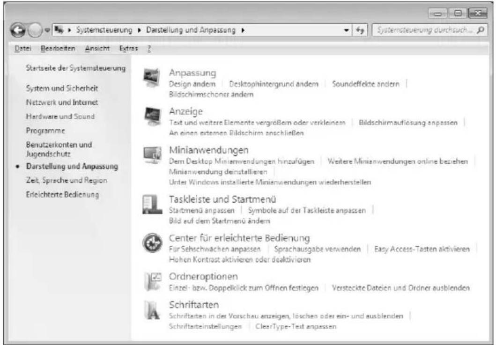
Task: Open Erleichterte Bedienung in sidebar
Action: (62, 194)
